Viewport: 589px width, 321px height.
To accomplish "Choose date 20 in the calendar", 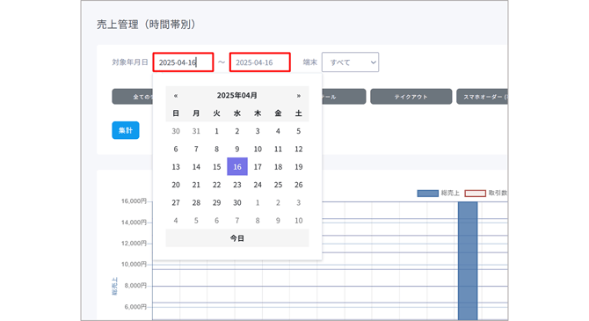I will tap(176, 185).
